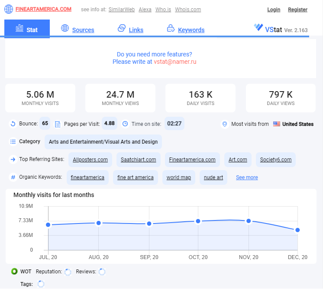This screenshot has width=323, height=289.
Task: Switch to the Sources tab
Action: [83, 30]
